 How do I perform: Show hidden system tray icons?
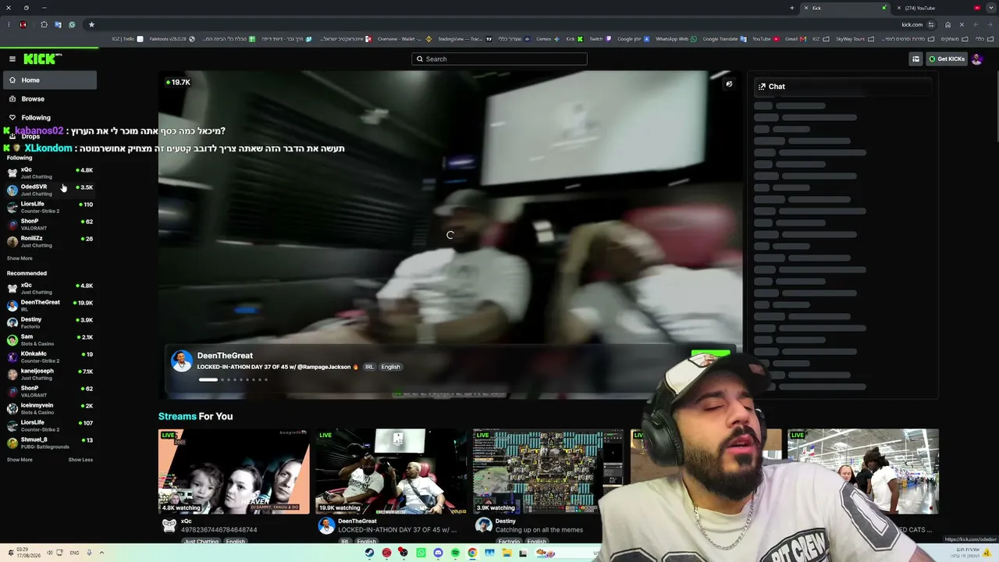click(101, 553)
